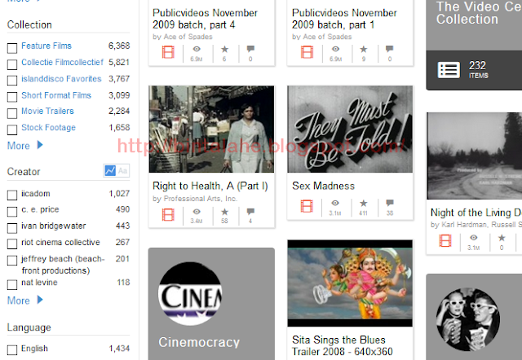Click favorites star on Sex Madness card
This screenshot has height=360, width=522.
[364, 203]
